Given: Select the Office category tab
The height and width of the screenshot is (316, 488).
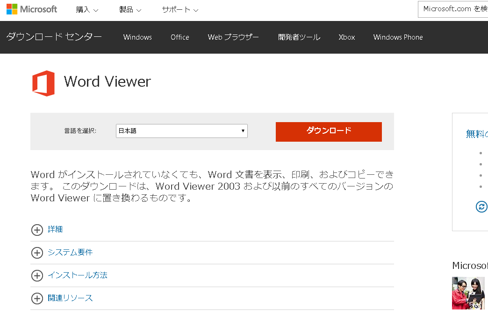Looking at the screenshot, I should pyautogui.click(x=179, y=37).
